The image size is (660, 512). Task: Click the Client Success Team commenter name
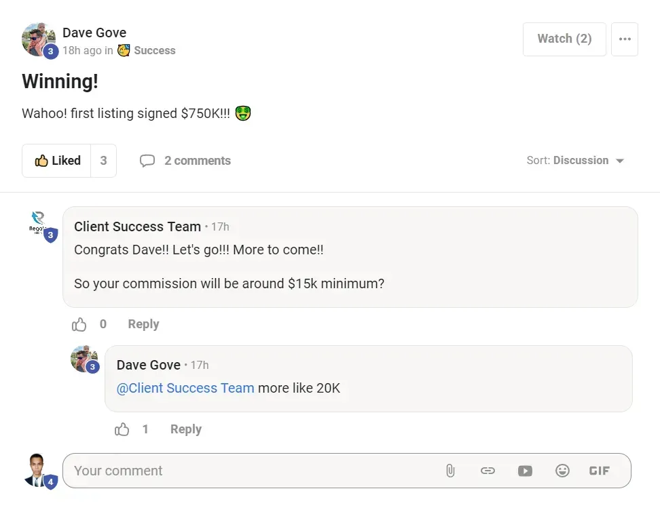(x=137, y=227)
